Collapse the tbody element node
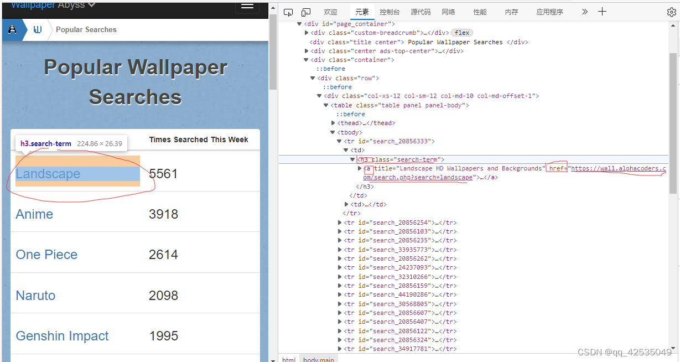The height and width of the screenshot is (362, 680). 332,132
